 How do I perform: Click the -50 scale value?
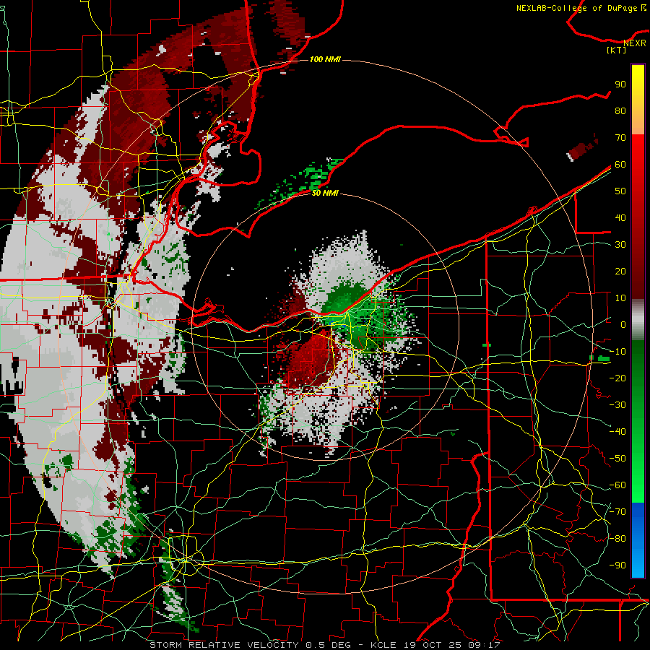point(617,459)
